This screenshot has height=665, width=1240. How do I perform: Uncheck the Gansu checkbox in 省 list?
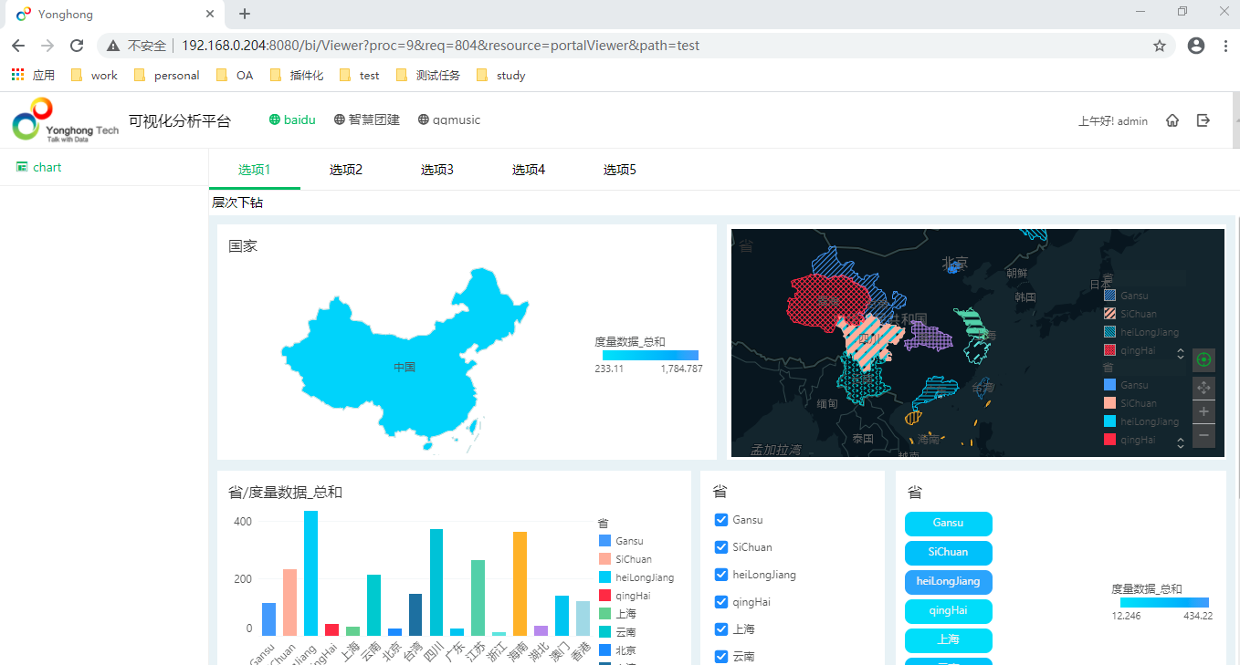tap(721, 520)
